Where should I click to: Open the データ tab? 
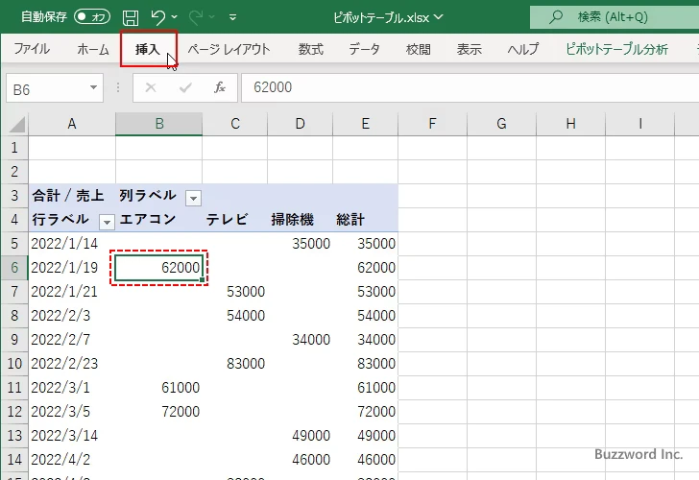(364, 49)
